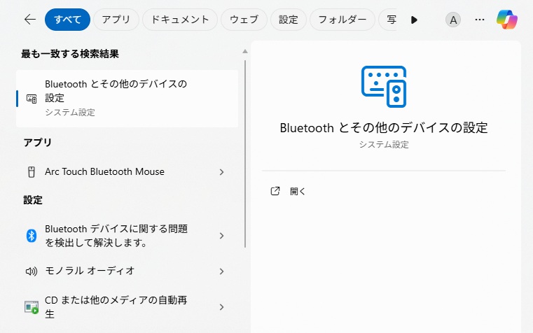
Task: Expand the CD autoplay result chevron
Action: tap(221, 307)
